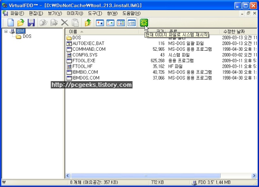Sort by 크기 column header
The height and width of the screenshot is (187, 259).
pos(152,31)
